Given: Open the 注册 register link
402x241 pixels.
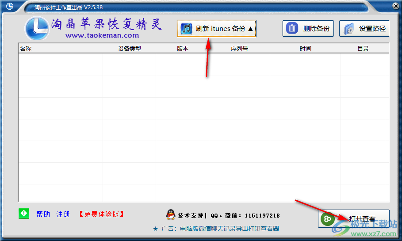Looking at the screenshot, I should [x=63, y=214].
